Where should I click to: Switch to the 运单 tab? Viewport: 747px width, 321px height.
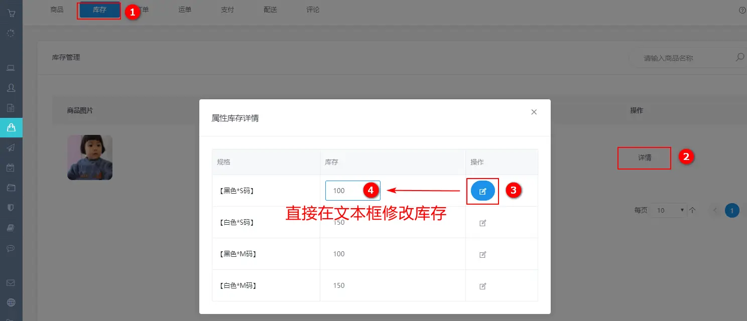(x=185, y=10)
